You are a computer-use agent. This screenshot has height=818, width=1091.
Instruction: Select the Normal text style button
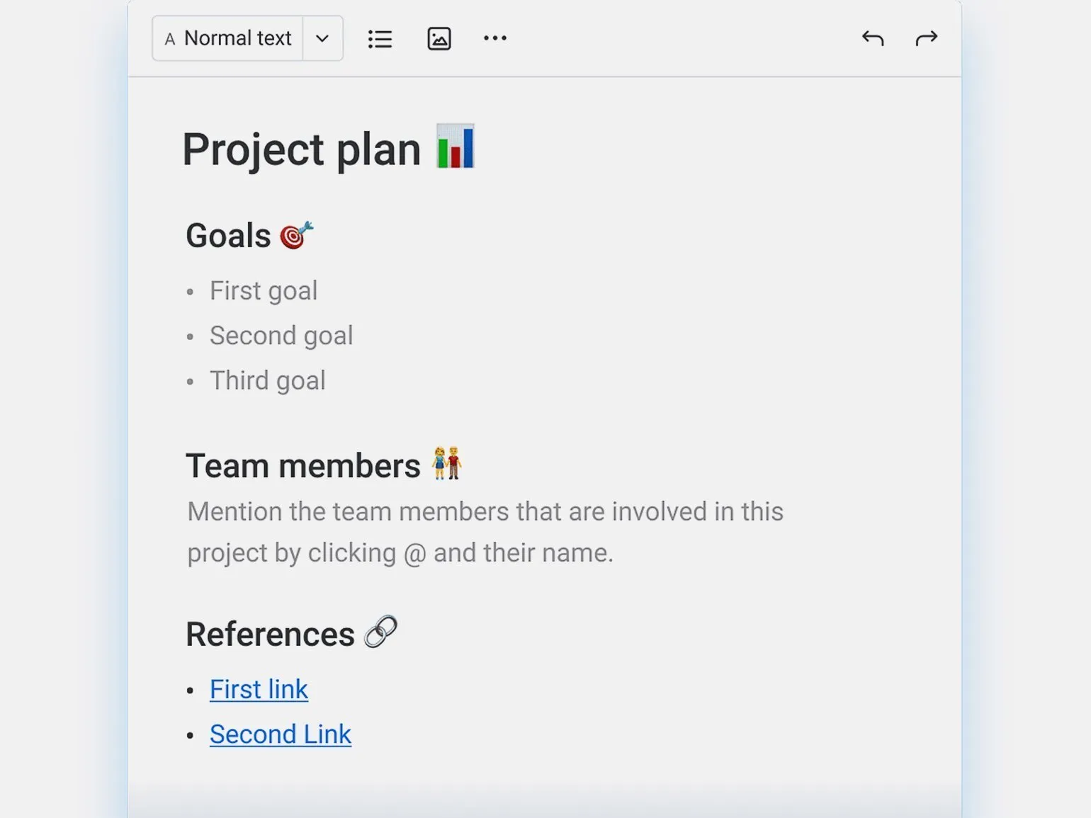click(228, 38)
